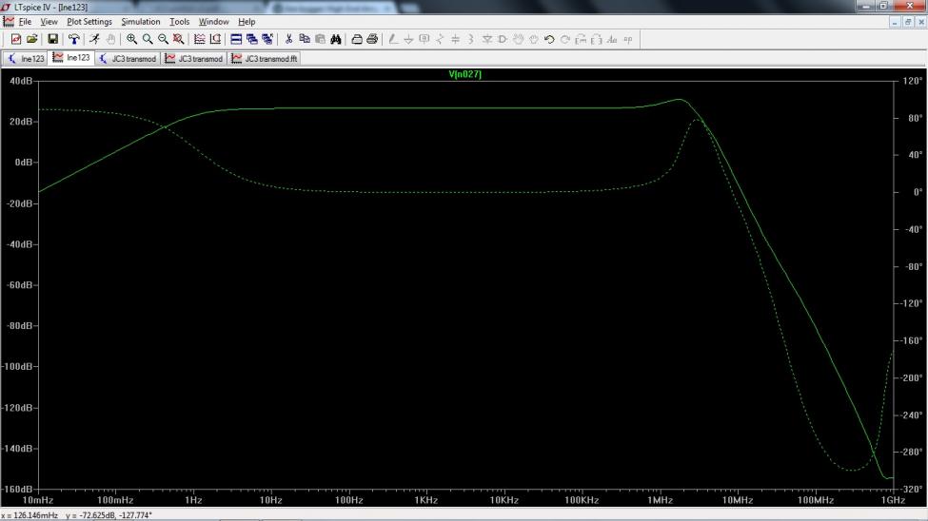Click the Autorange plot icon
Viewport: 928px width, 521px height.
(200, 39)
